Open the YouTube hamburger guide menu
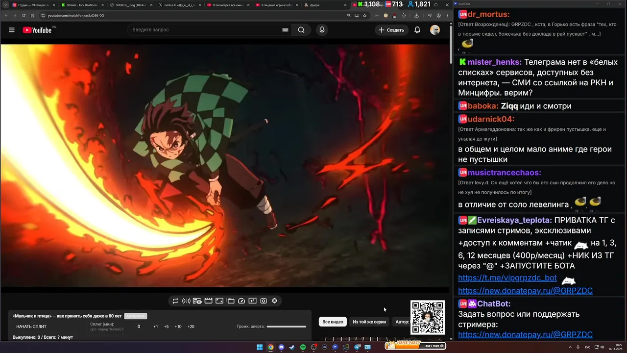This screenshot has width=627, height=353. coord(12,30)
